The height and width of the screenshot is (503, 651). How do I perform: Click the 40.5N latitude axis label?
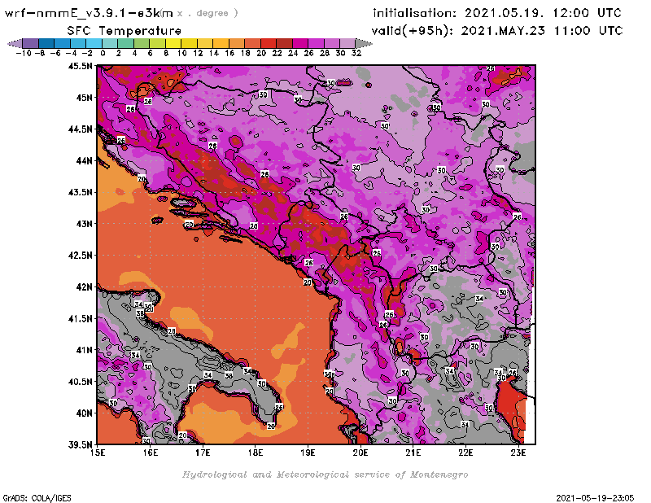pos(80,381)
